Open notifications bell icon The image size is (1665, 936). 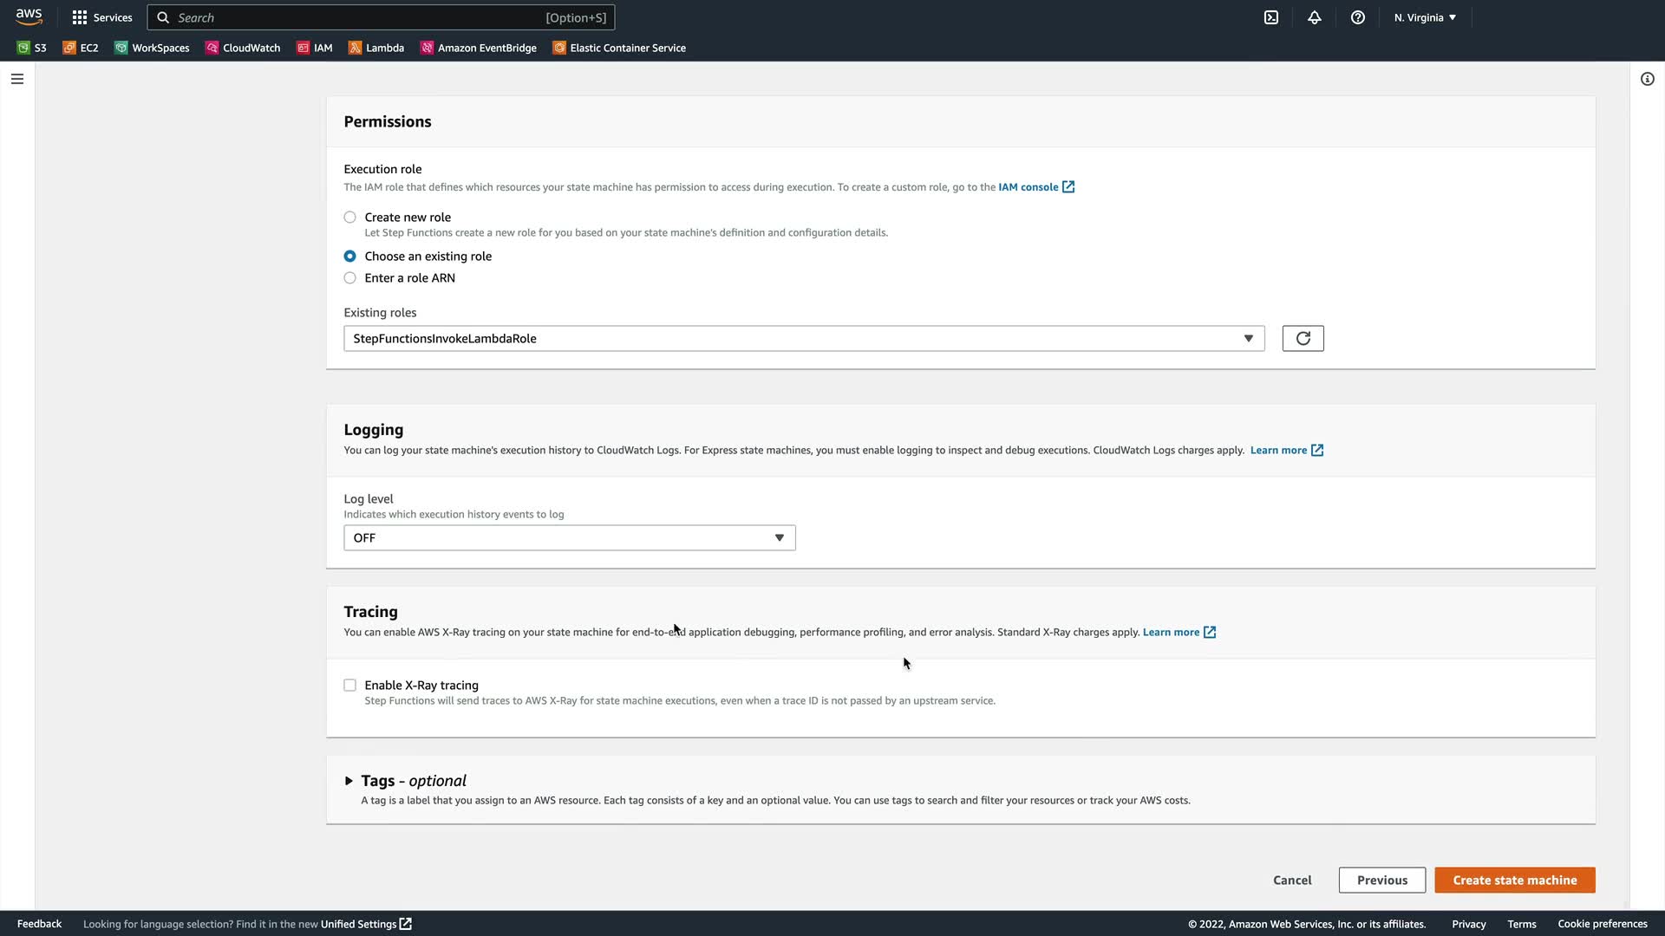click(x=1315, y=17)
